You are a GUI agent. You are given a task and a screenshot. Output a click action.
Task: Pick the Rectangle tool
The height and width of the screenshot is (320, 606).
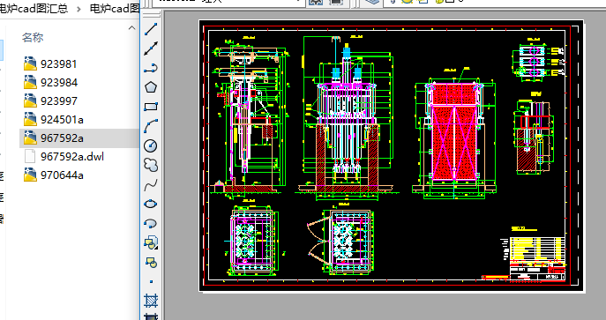pos(151,107)
